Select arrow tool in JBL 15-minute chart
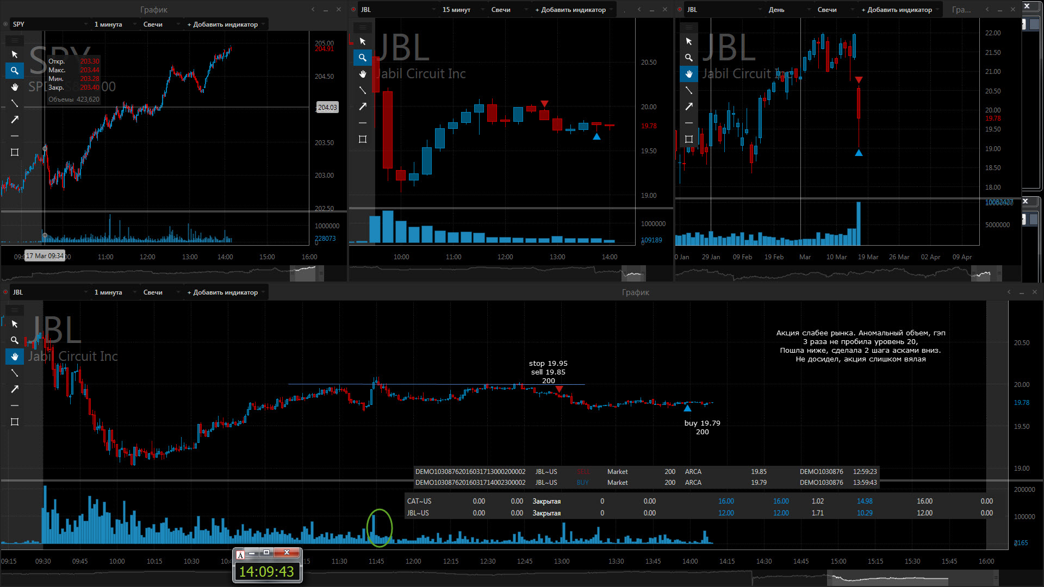 363,107
